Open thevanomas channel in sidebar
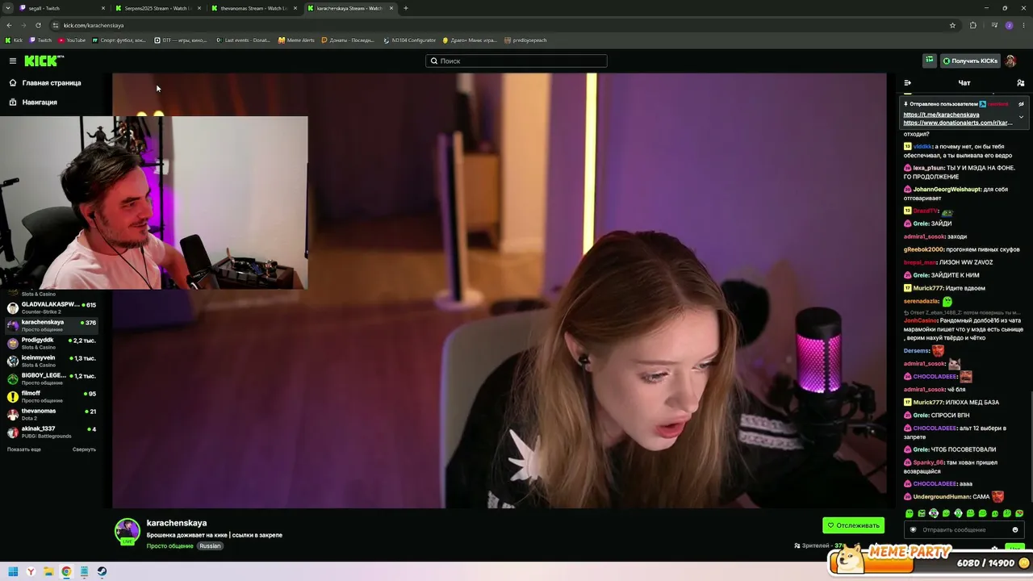This screenshot has height=581, width=1033. [52, 413]
